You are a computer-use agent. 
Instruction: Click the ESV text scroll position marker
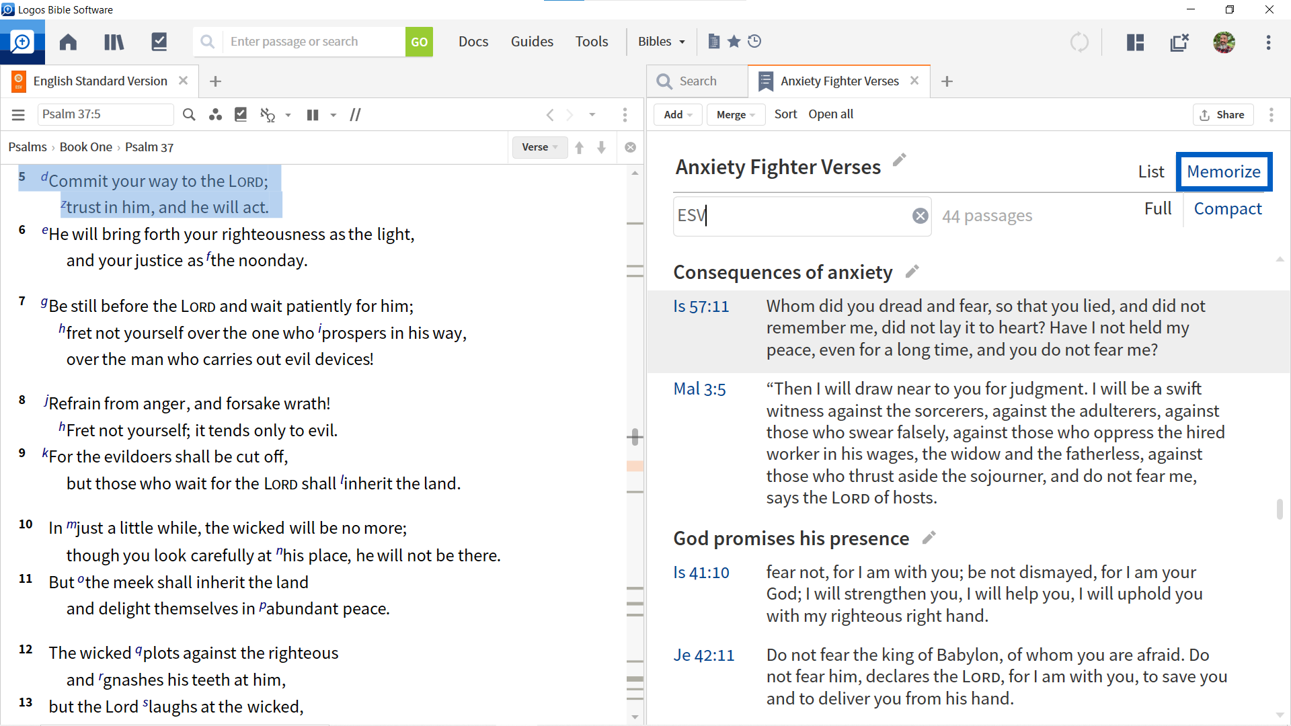point(635,438)
